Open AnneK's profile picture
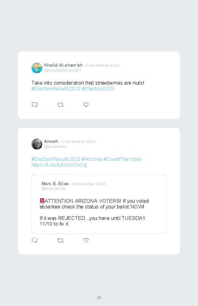198x306 pixels. (x=37, y=144)
